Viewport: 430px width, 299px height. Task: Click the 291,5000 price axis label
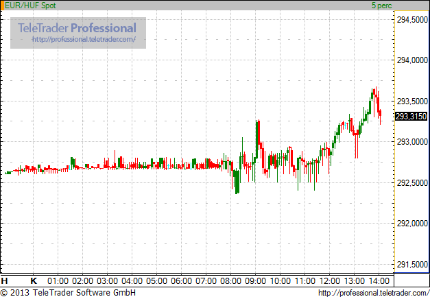(412, 265)
